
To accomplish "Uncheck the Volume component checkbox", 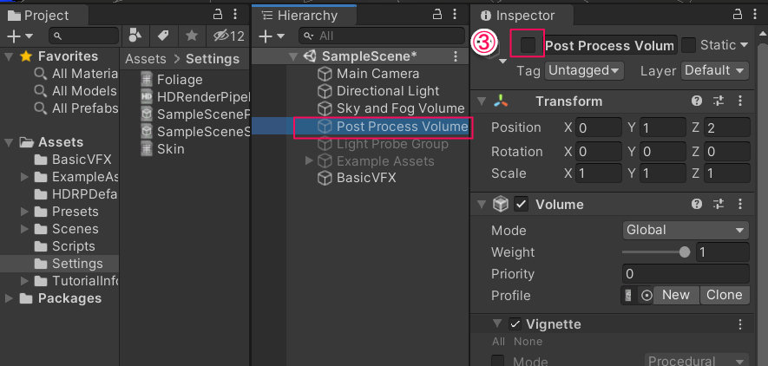I will pyautogui.click(x=521, y=204).
